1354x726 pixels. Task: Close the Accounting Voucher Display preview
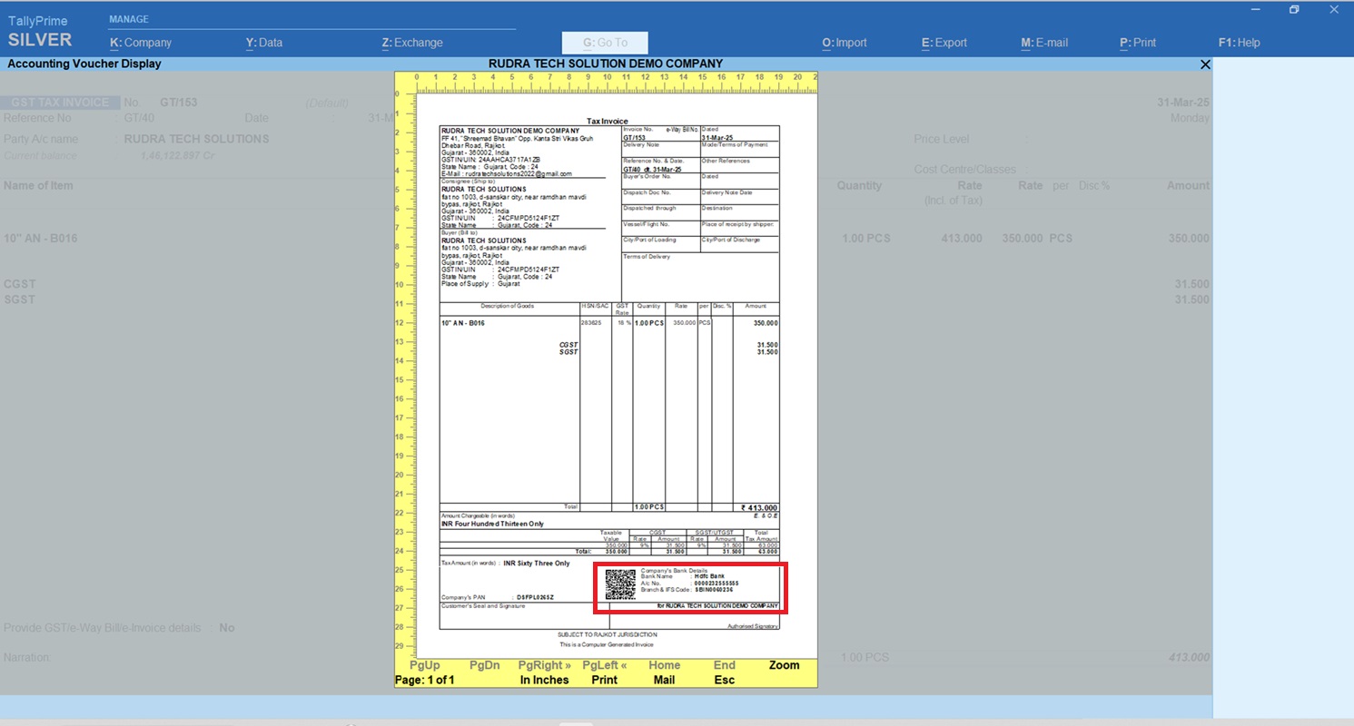(x=1205, y=64)
